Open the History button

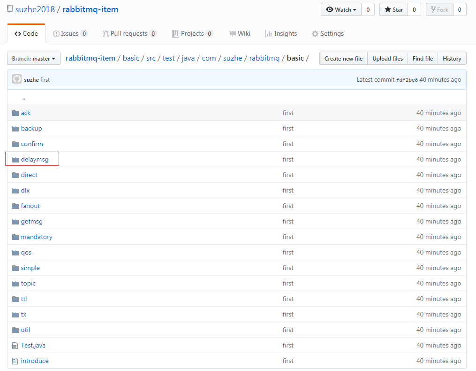451,58
